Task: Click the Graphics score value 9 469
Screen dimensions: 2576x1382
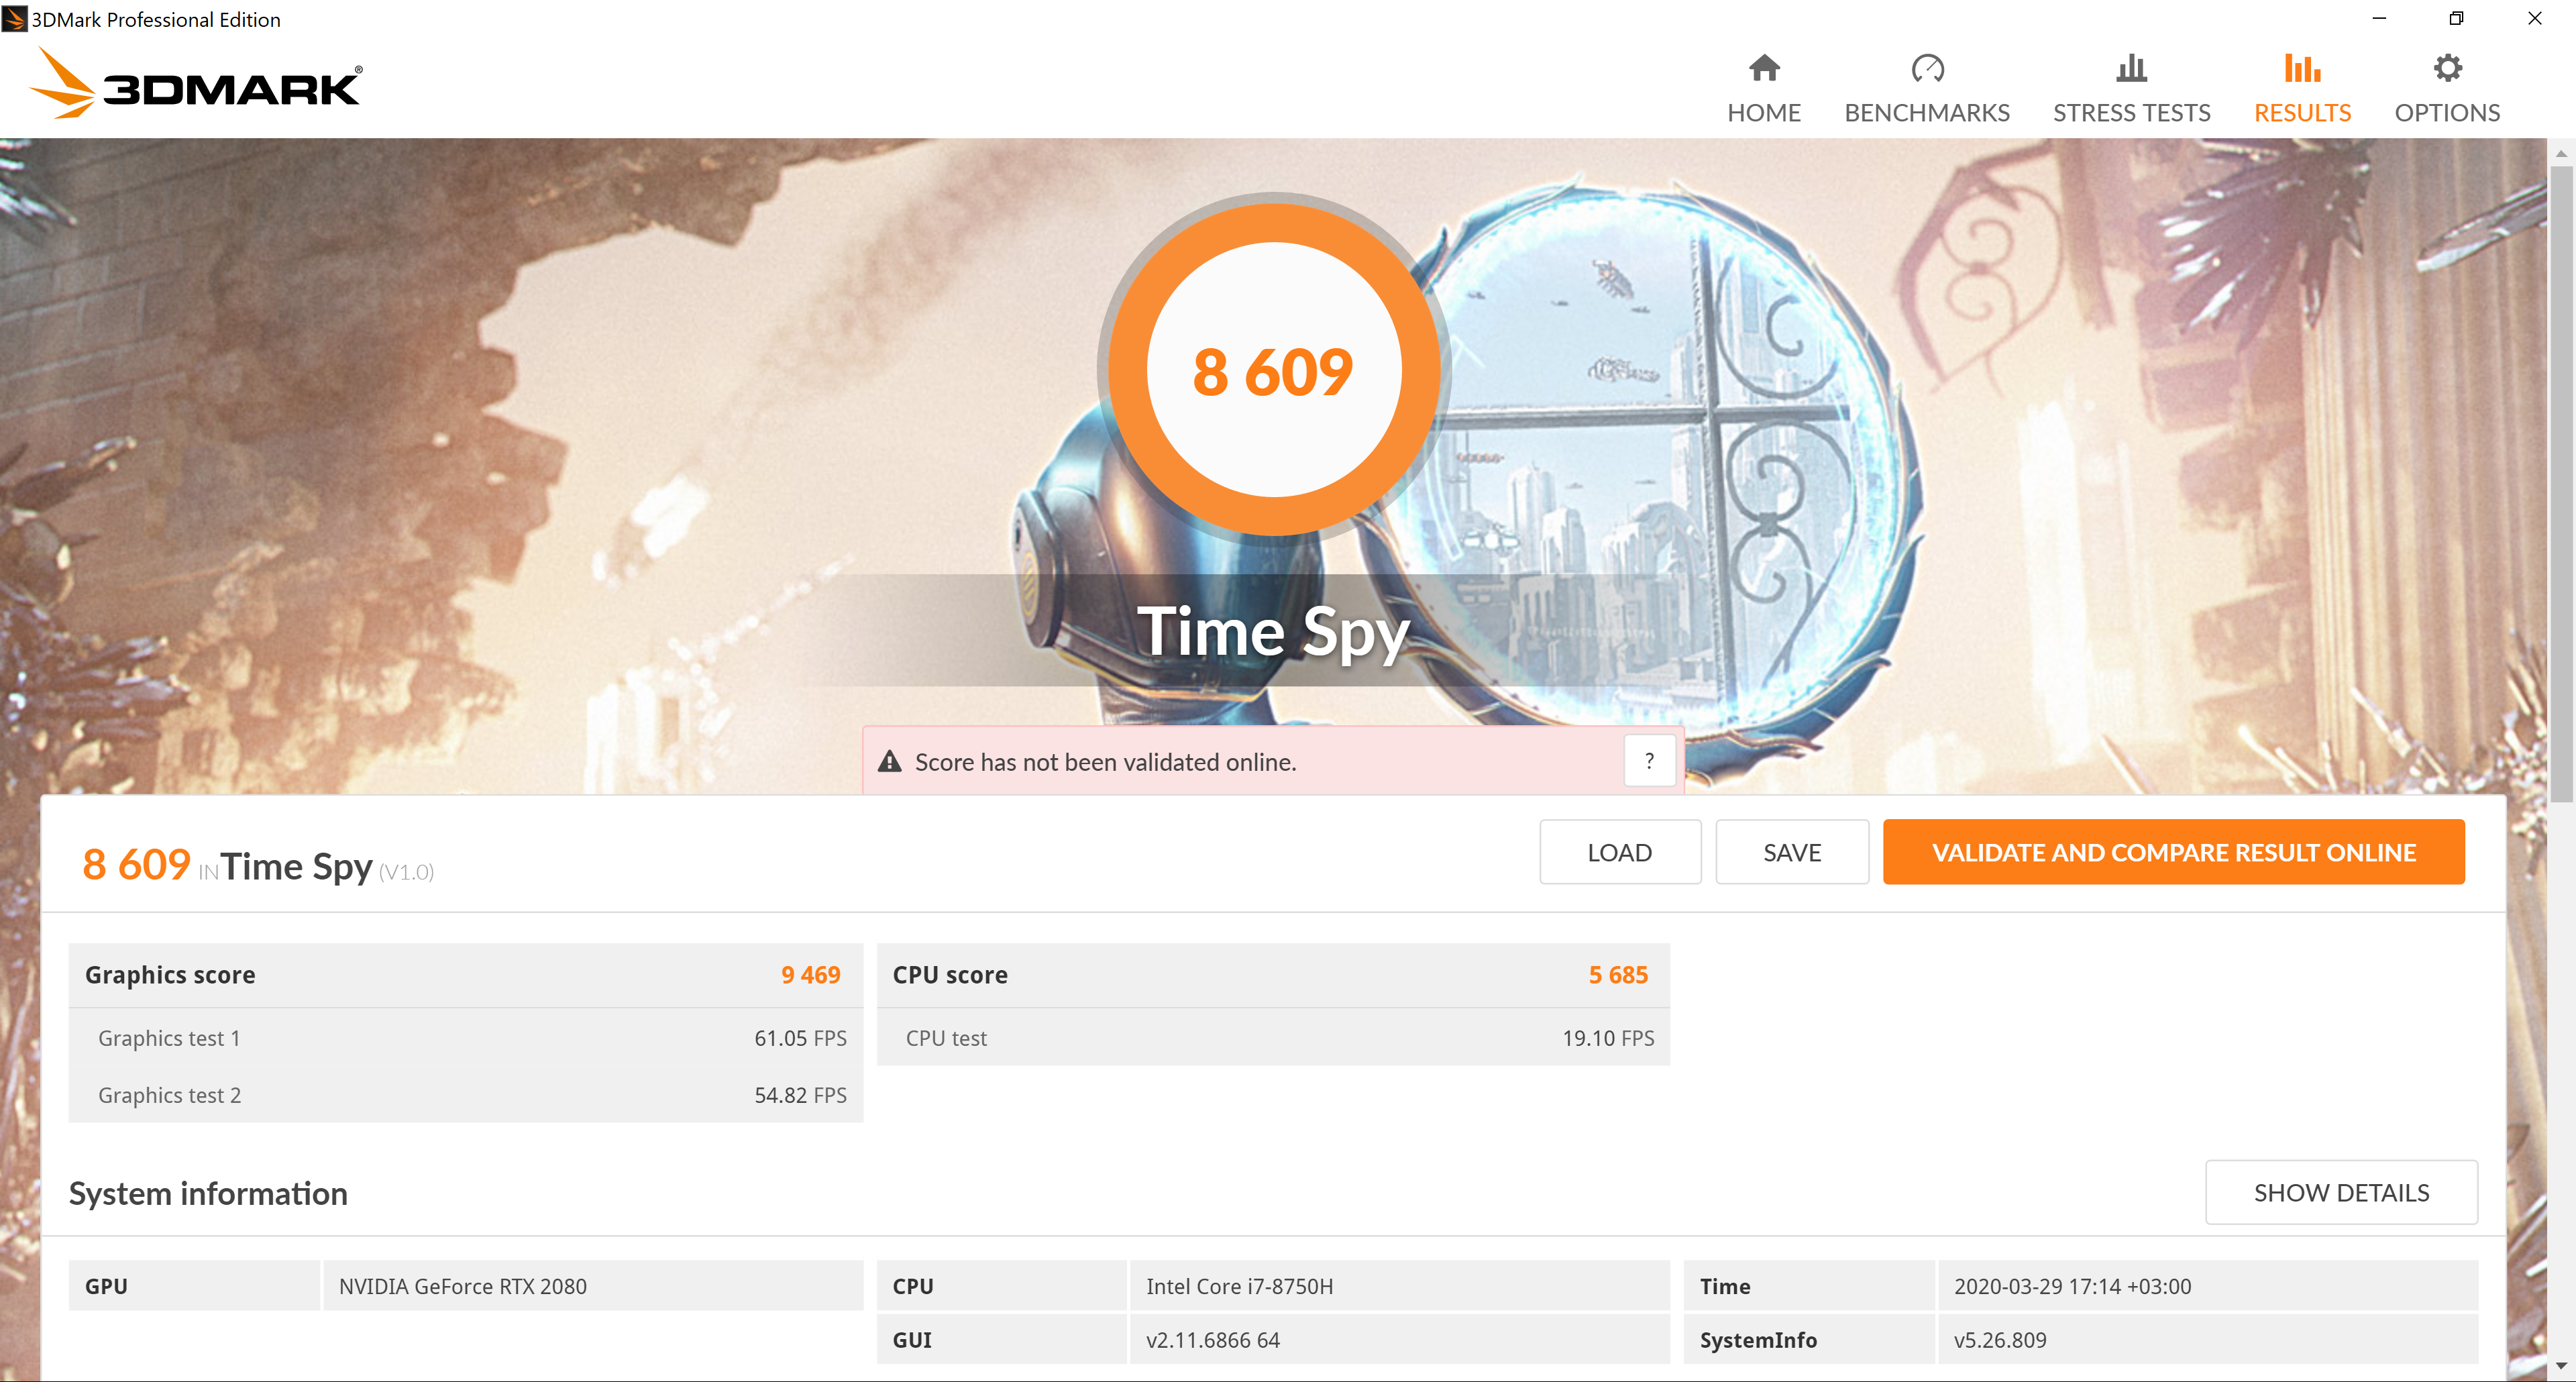Action: (x=811, y=975)
